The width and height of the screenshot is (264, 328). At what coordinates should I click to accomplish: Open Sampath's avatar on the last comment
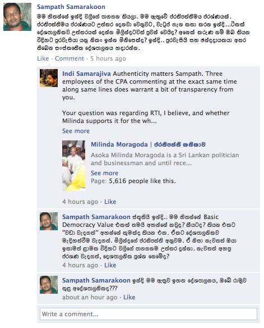click(49, 285)
